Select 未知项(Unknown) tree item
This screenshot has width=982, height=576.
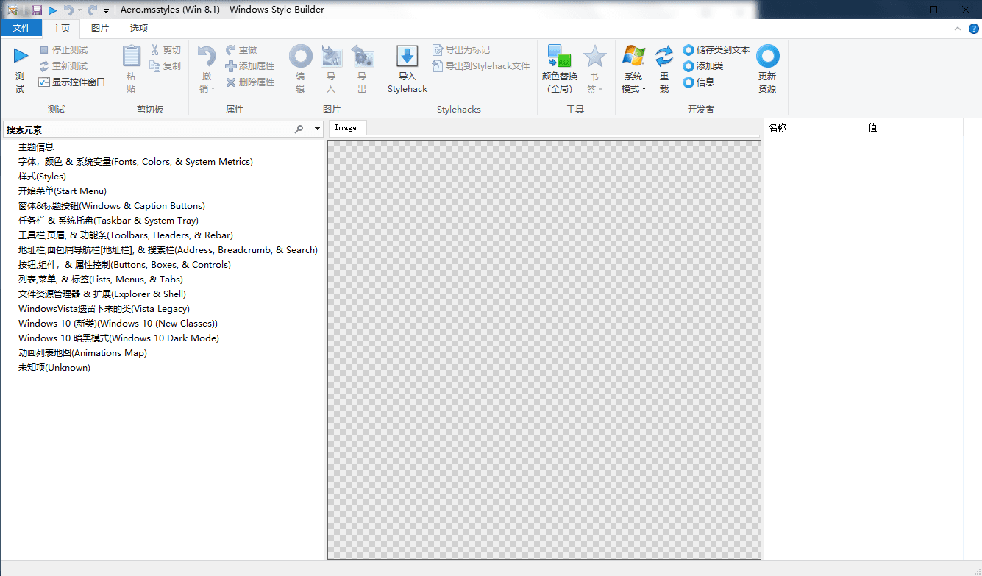tap(54, 368)
